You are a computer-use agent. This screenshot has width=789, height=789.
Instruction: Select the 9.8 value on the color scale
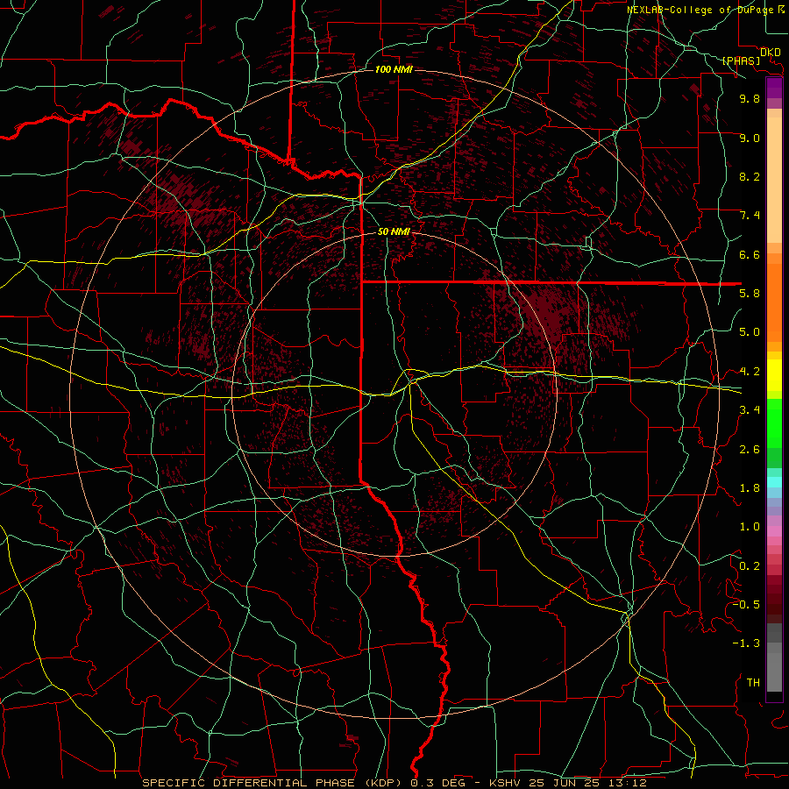[750, 99]
